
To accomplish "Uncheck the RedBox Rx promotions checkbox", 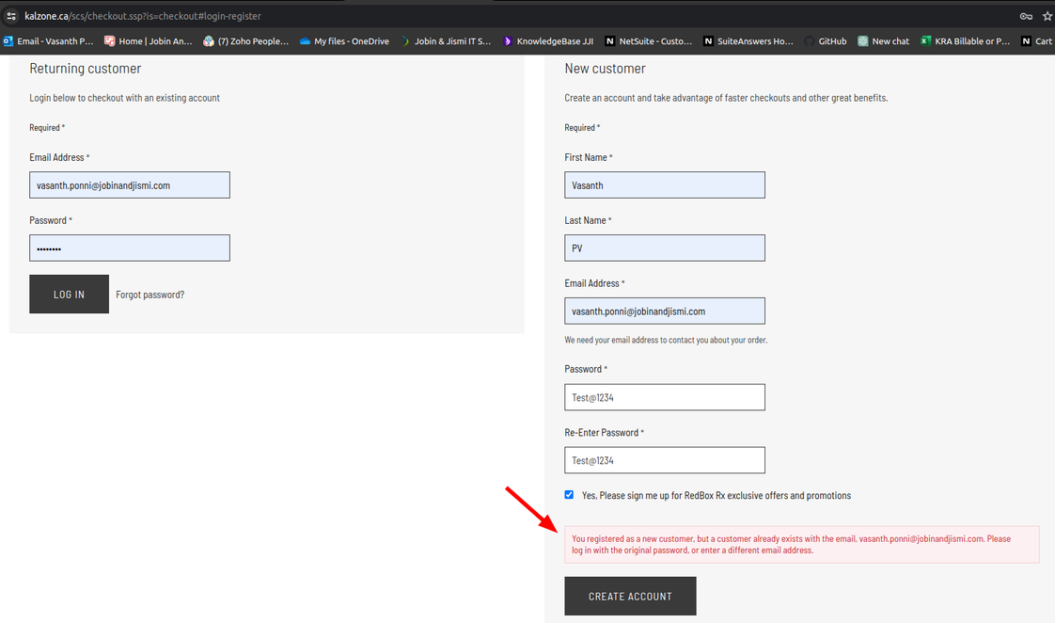I will coord(569,495).
